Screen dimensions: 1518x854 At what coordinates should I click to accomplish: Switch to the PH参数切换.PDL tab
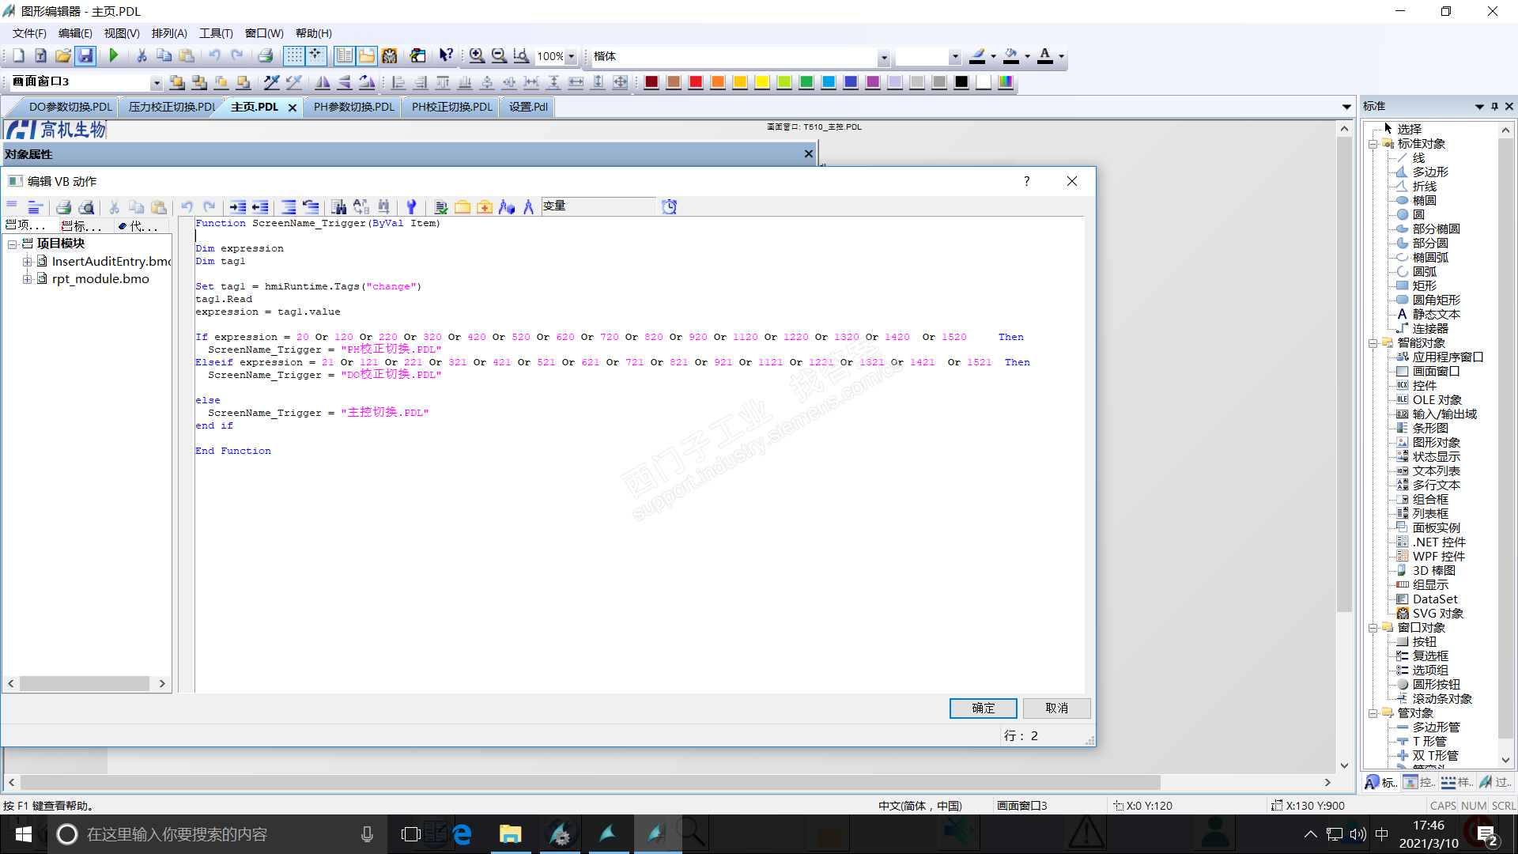(x=353, y=107)
